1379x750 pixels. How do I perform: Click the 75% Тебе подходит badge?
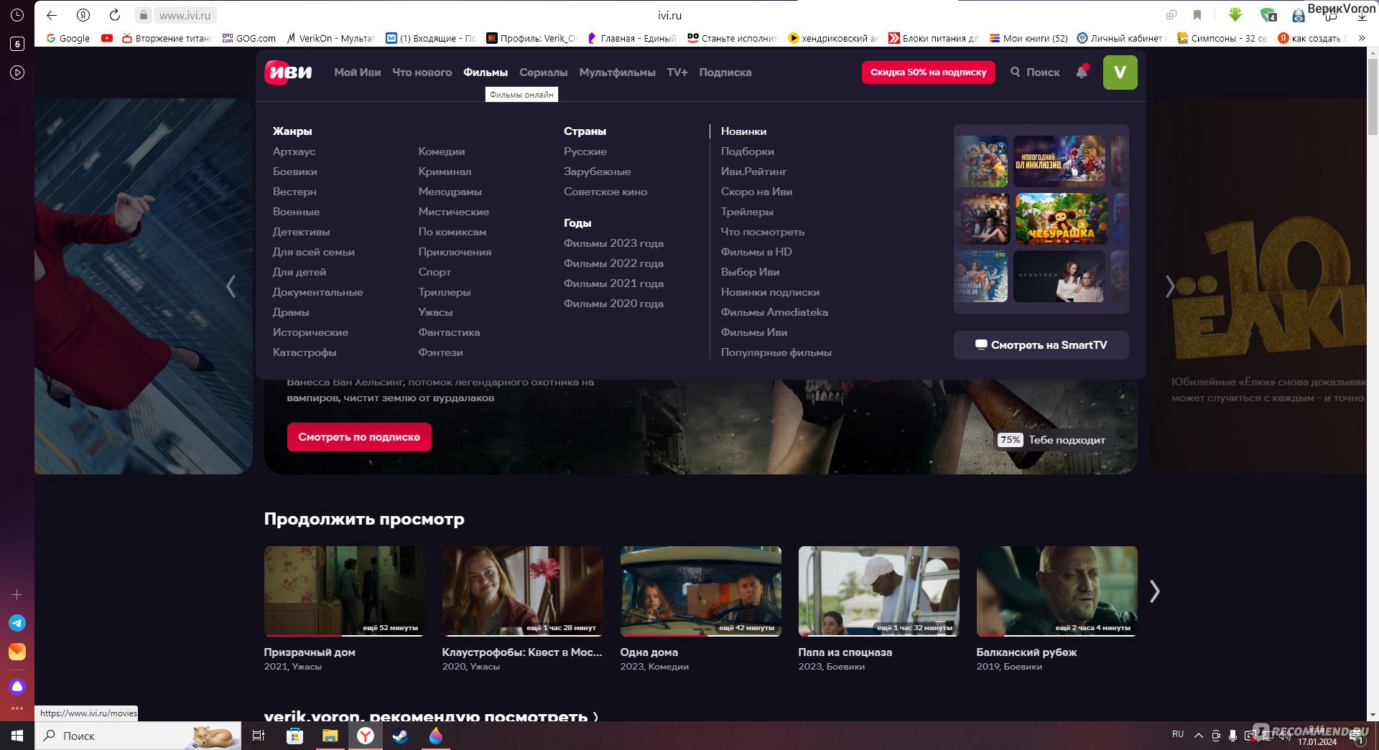(x=1051, y=440)
